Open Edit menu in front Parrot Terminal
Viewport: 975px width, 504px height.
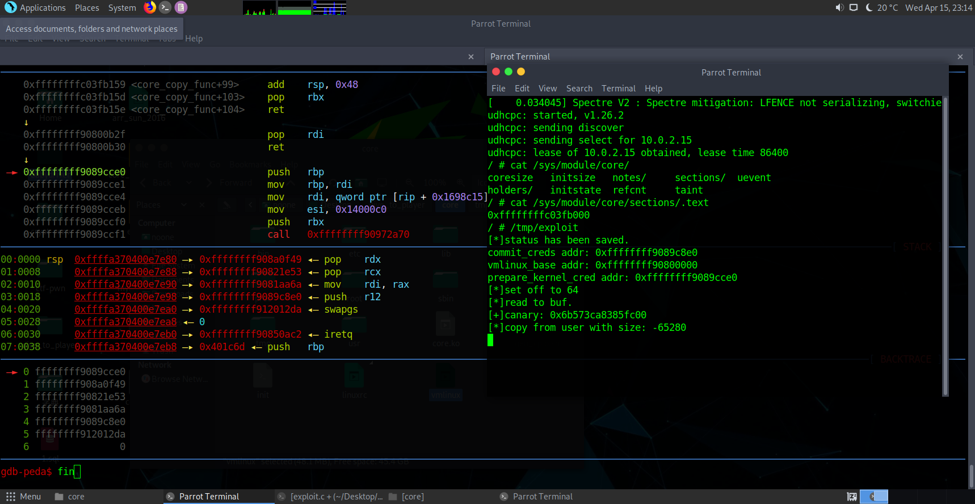[x=522, y=89]
